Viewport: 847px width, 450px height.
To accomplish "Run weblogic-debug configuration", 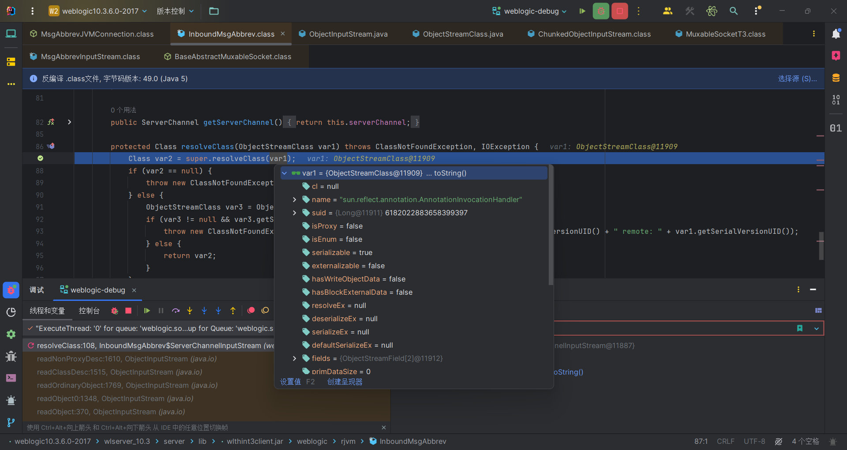I will [x=582, y=11].
